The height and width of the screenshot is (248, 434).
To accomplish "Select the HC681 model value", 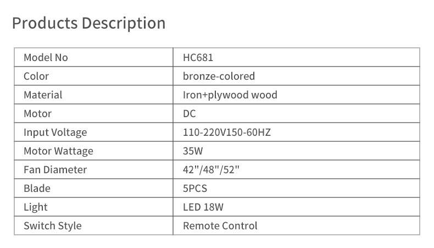I will [197, 58].
